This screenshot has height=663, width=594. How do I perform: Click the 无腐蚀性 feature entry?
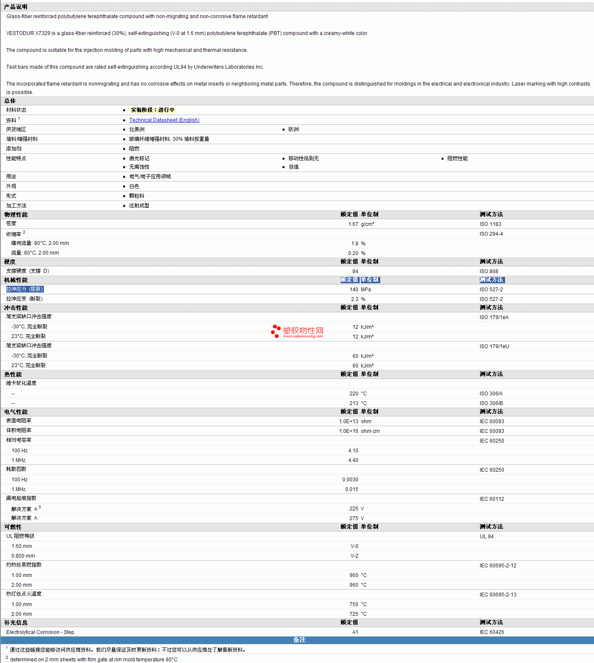click(x=139, y=167)
